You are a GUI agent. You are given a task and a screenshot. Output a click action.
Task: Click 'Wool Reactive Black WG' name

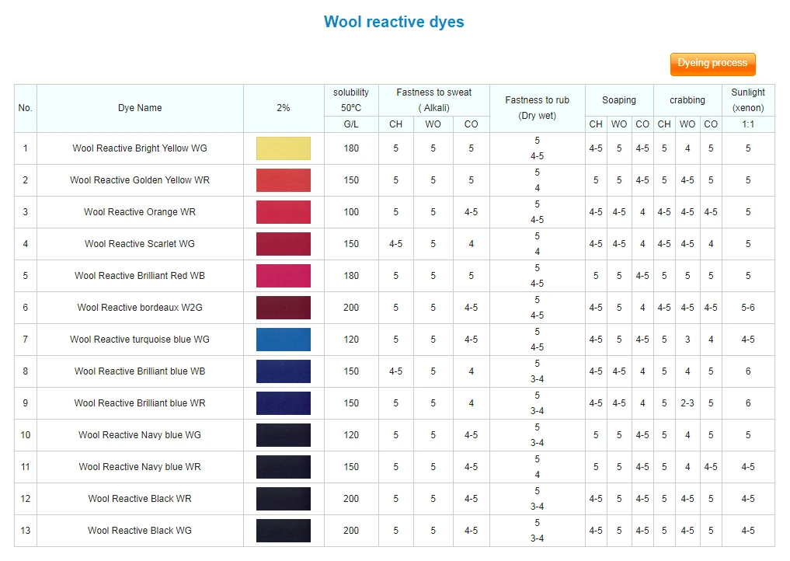[x=140, y=530]
